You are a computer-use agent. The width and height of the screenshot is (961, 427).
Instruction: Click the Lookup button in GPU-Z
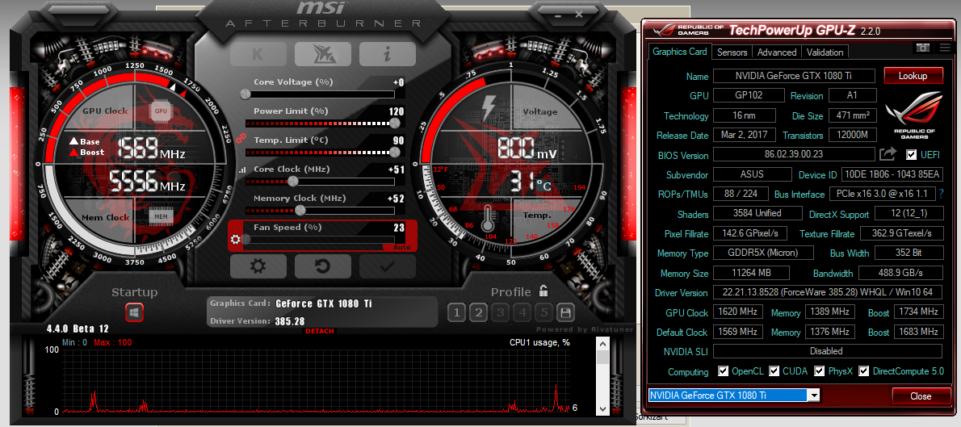tap(913, 76)
